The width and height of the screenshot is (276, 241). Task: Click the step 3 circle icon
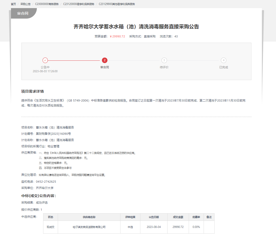tap(164, 60)
